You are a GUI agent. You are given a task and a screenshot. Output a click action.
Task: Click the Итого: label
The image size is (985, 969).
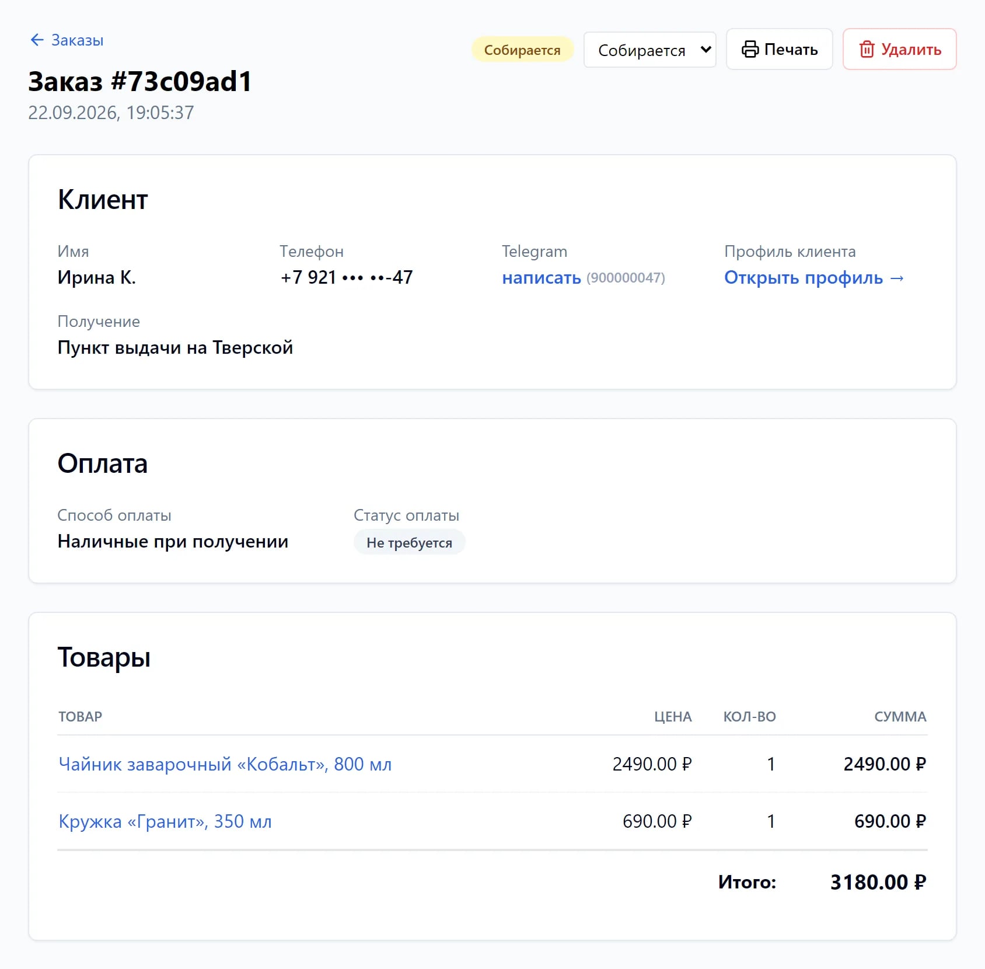point(747,882)
